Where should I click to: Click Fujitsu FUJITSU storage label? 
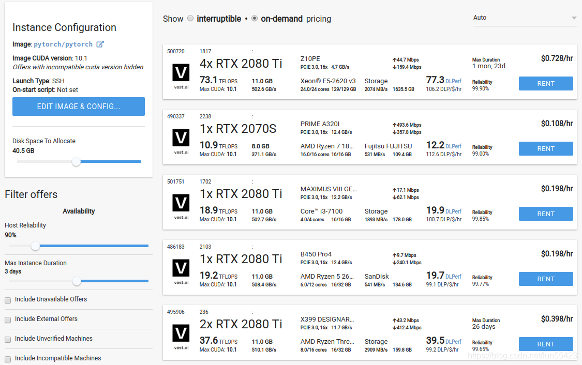pos(388,146)
